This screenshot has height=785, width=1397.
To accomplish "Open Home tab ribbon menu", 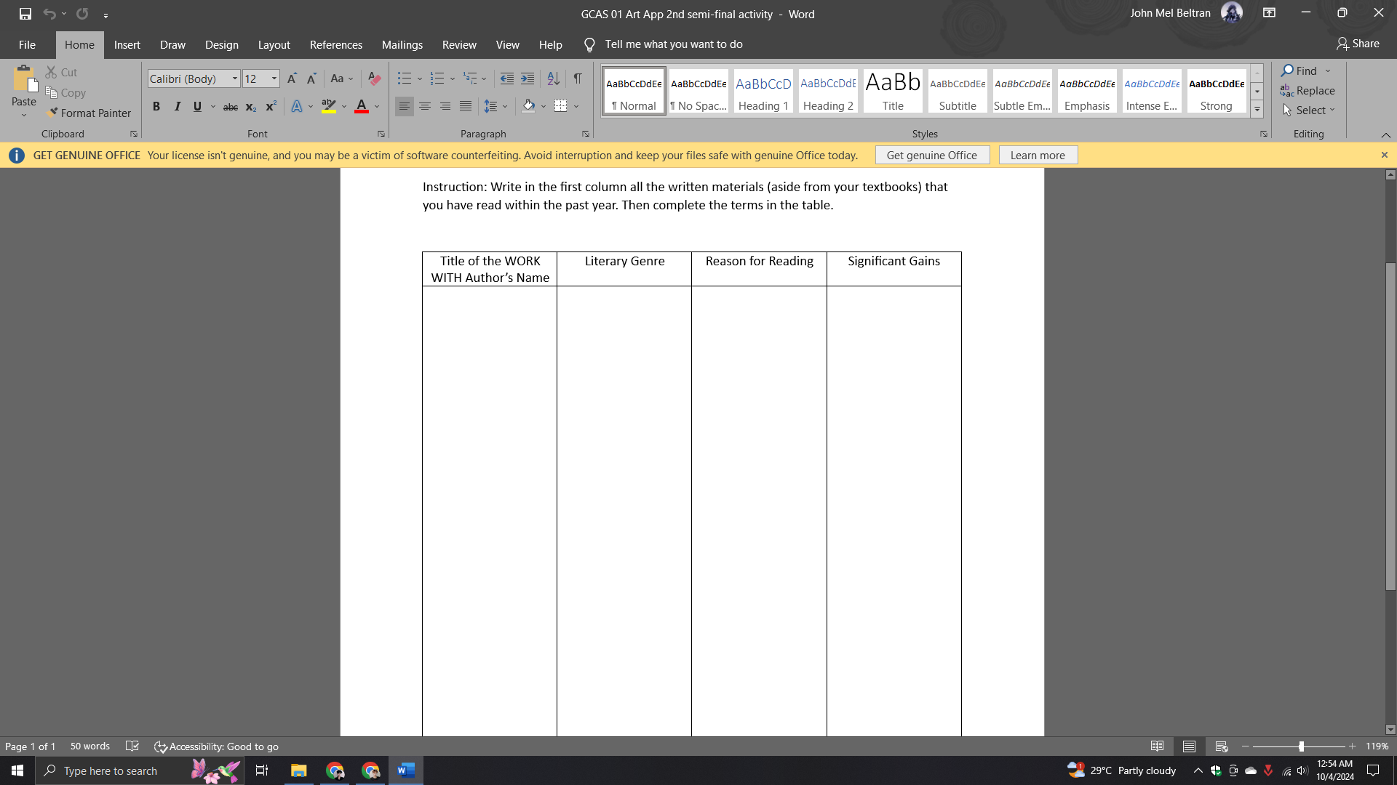I will click(79, 44).
